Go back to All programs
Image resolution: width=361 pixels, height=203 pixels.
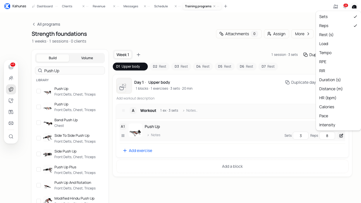tap(46, 24)
